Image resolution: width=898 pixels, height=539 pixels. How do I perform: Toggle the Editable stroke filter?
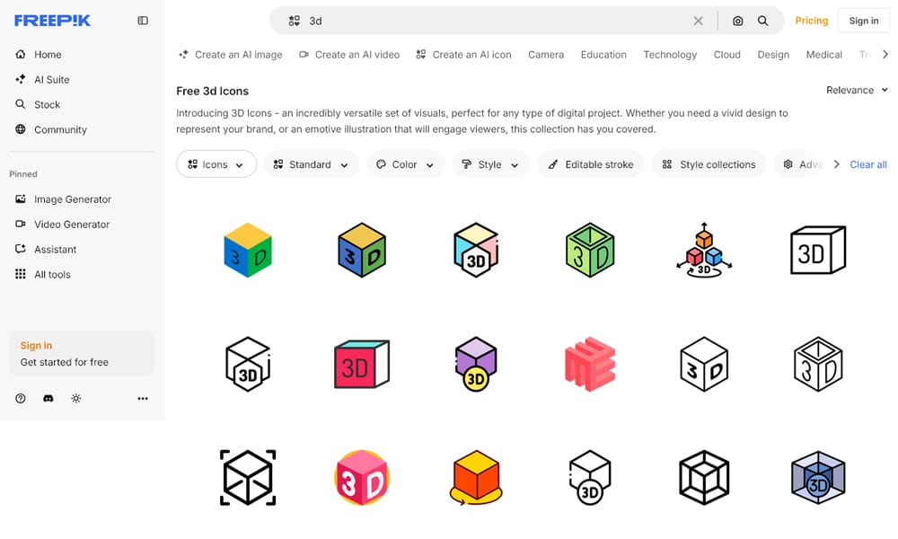[590, 164]
